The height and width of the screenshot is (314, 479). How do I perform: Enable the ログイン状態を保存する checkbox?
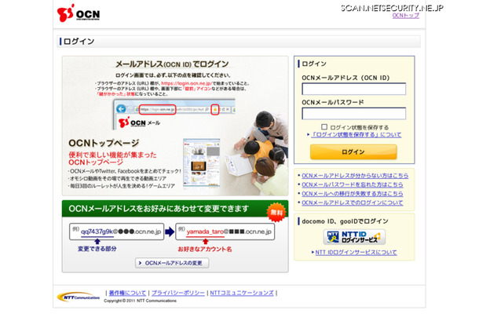point(324,126)
